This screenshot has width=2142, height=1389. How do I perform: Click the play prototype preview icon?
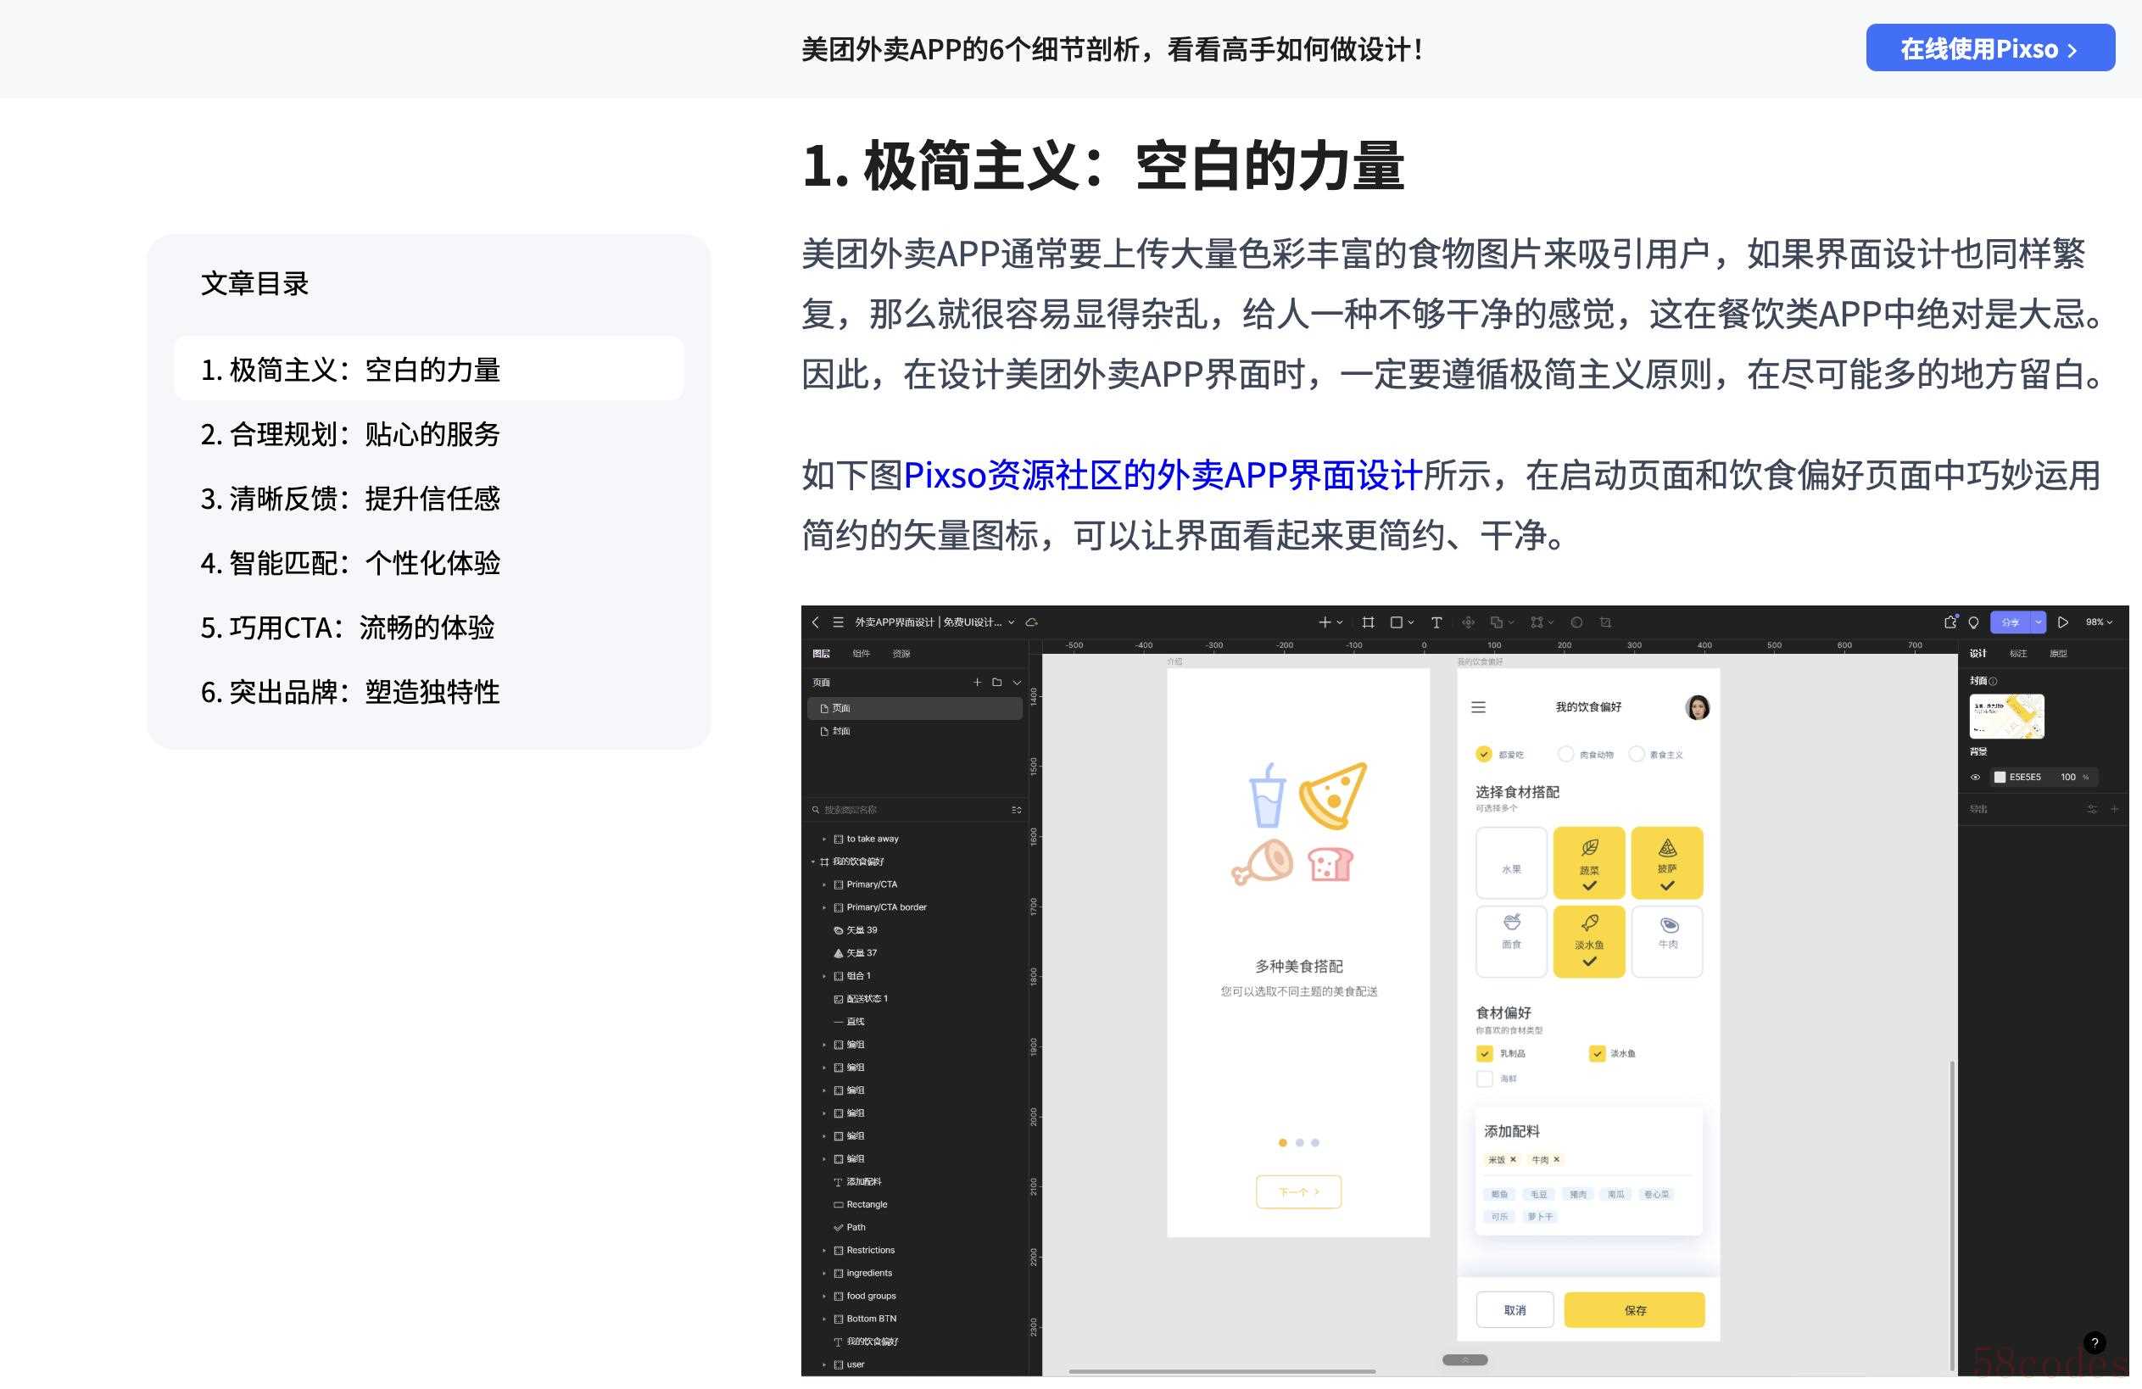click(2063, 622)
